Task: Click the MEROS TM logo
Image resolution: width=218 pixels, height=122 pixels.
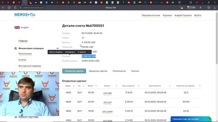Action: pyautogui.click(x=25, y=15)
